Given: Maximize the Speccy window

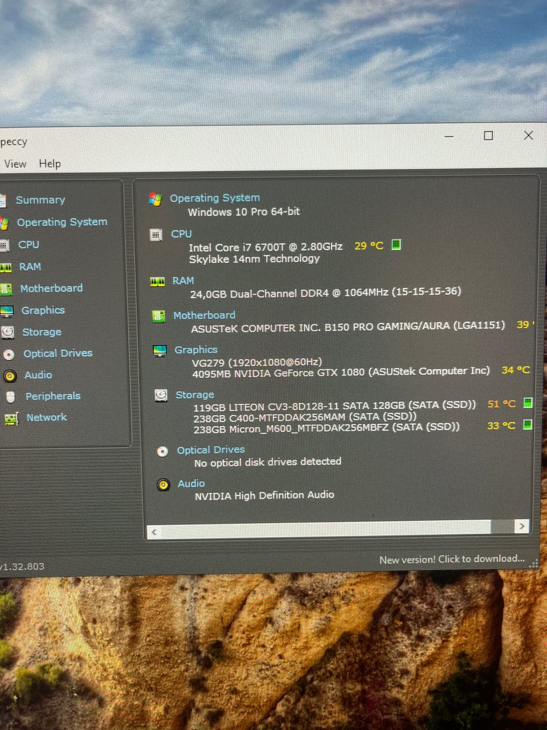Looking at the screenshot, I should [488, 136].
